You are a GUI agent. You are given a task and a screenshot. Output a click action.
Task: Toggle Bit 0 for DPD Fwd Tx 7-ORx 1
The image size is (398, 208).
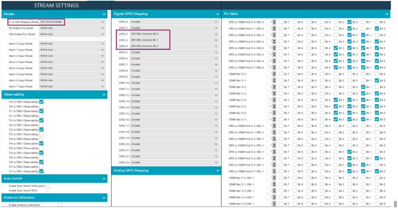click(x=377, y=171)
